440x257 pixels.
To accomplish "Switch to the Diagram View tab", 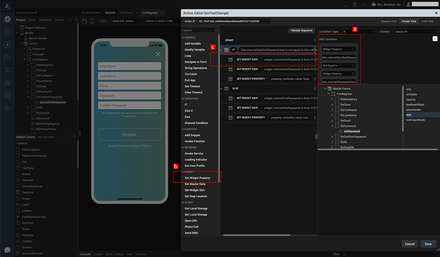I will coord(389,21).
